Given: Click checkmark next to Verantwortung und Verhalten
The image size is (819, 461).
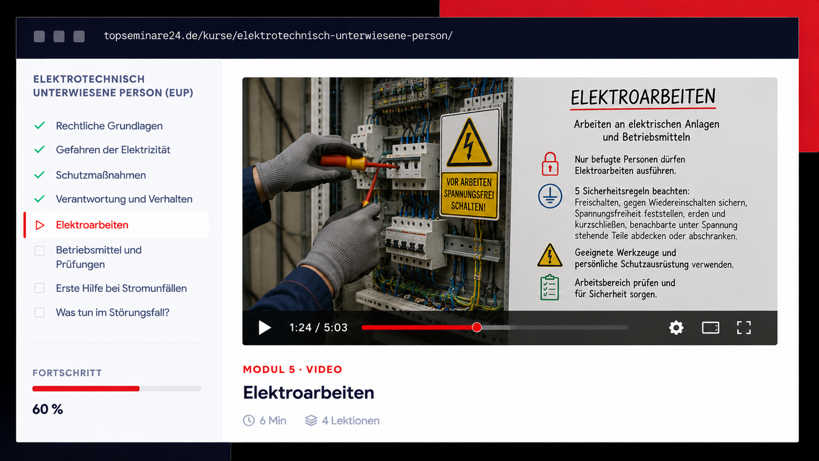Looking at the screenshot, I should [x=40, y=199].
